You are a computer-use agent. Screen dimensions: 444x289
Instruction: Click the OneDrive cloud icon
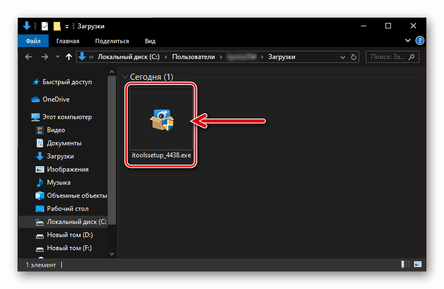36,99
